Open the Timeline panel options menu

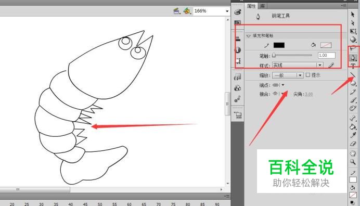pos(227,196)
